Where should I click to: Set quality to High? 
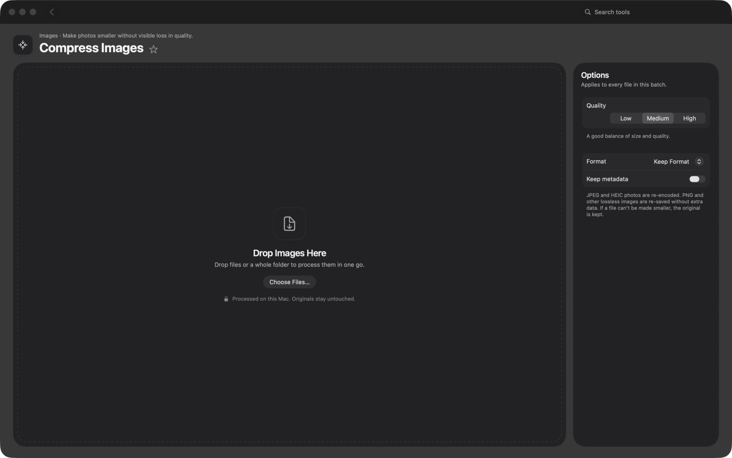[689, 118]
